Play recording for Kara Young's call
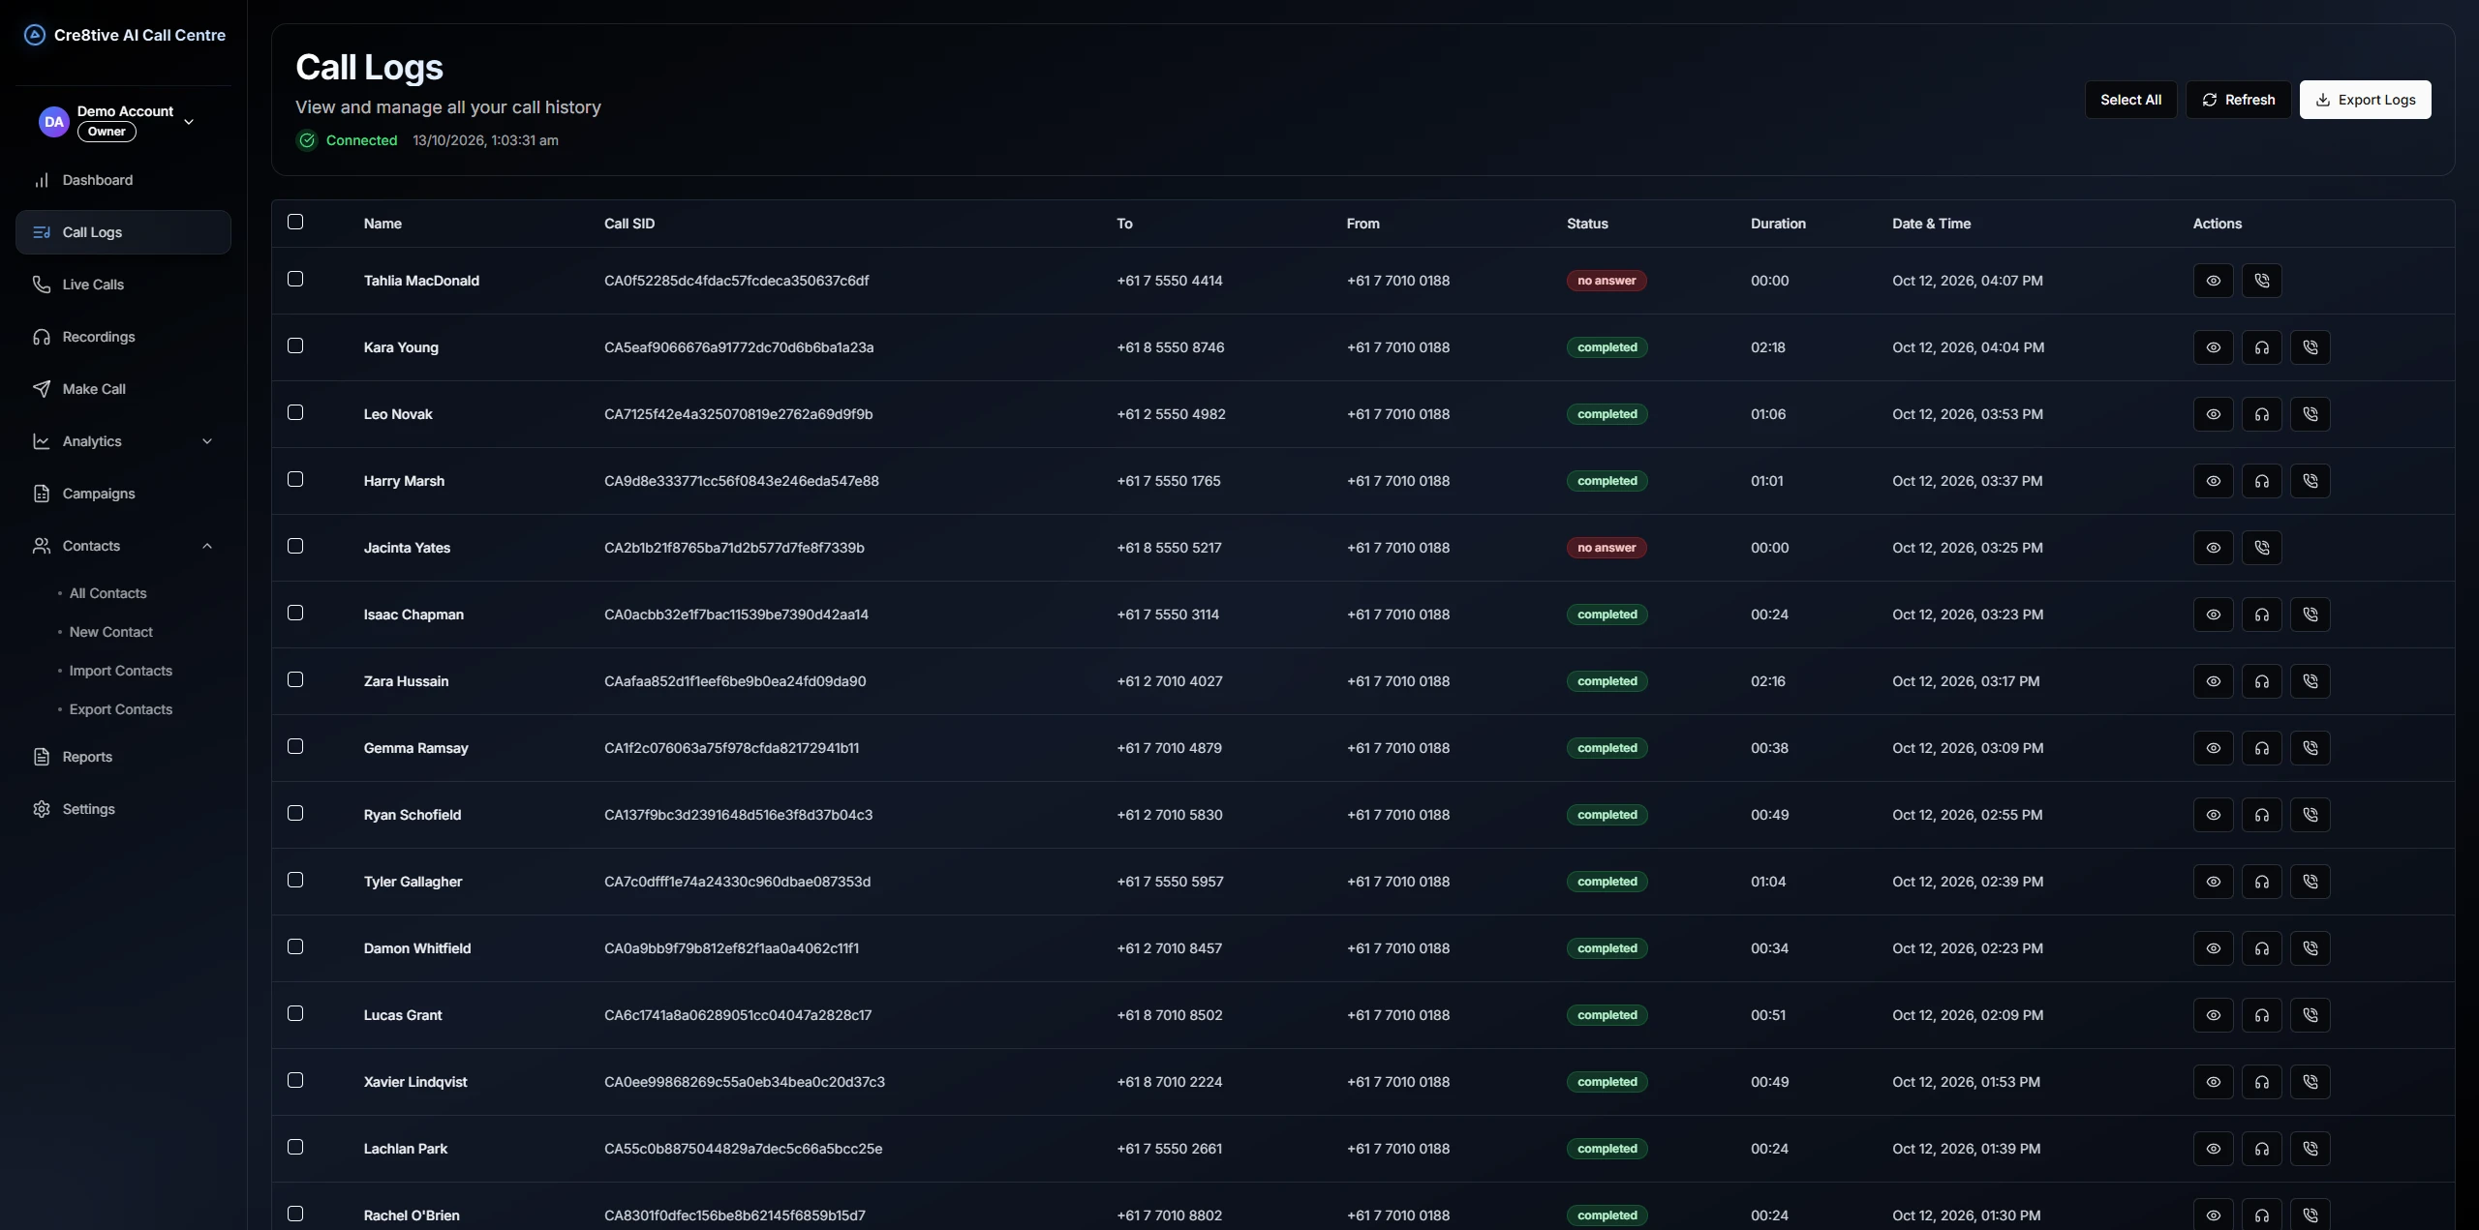Image resolution: width=2479 pixels, height=1230 pixels. click(2261, 347)
